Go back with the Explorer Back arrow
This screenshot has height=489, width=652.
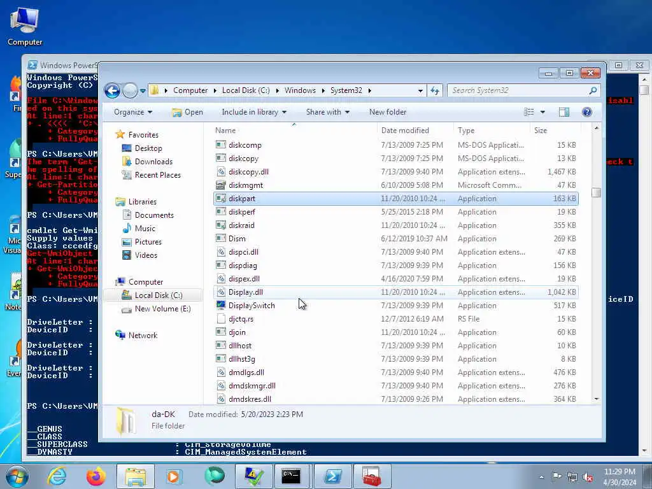click(112, 90)
